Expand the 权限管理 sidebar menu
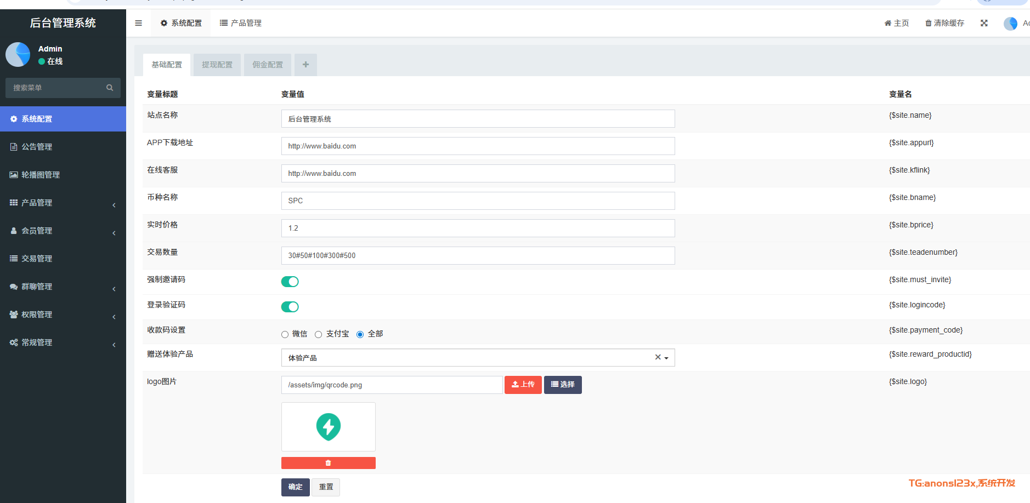This screenshot has height=503, width=1030. click(x=37, y=315)
